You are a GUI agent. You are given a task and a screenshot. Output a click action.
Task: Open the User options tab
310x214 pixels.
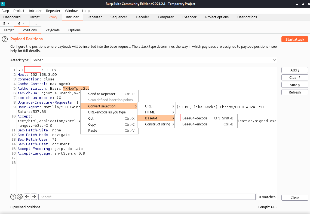coord(247,17)
